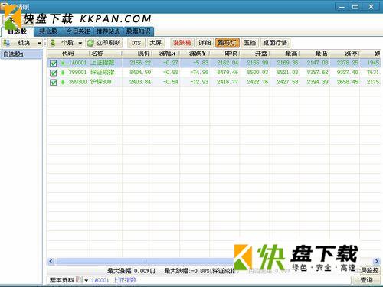The width and height of the screenshot is (383, 287).
Task: Expand the 基本资料 dropdown
Action: click(86, 281)
